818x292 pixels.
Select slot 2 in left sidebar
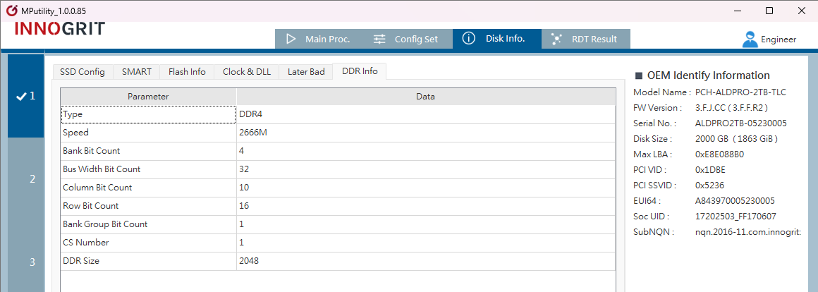tap(32, 179)
